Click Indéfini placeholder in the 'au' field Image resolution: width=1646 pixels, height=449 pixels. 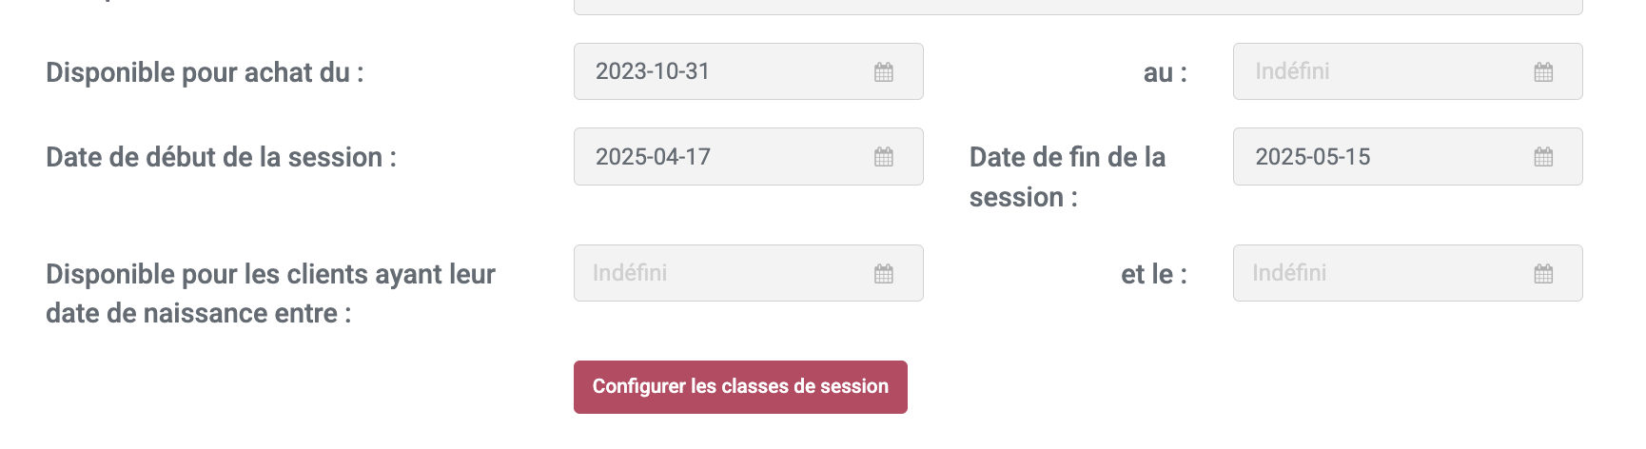point(1292,71)
